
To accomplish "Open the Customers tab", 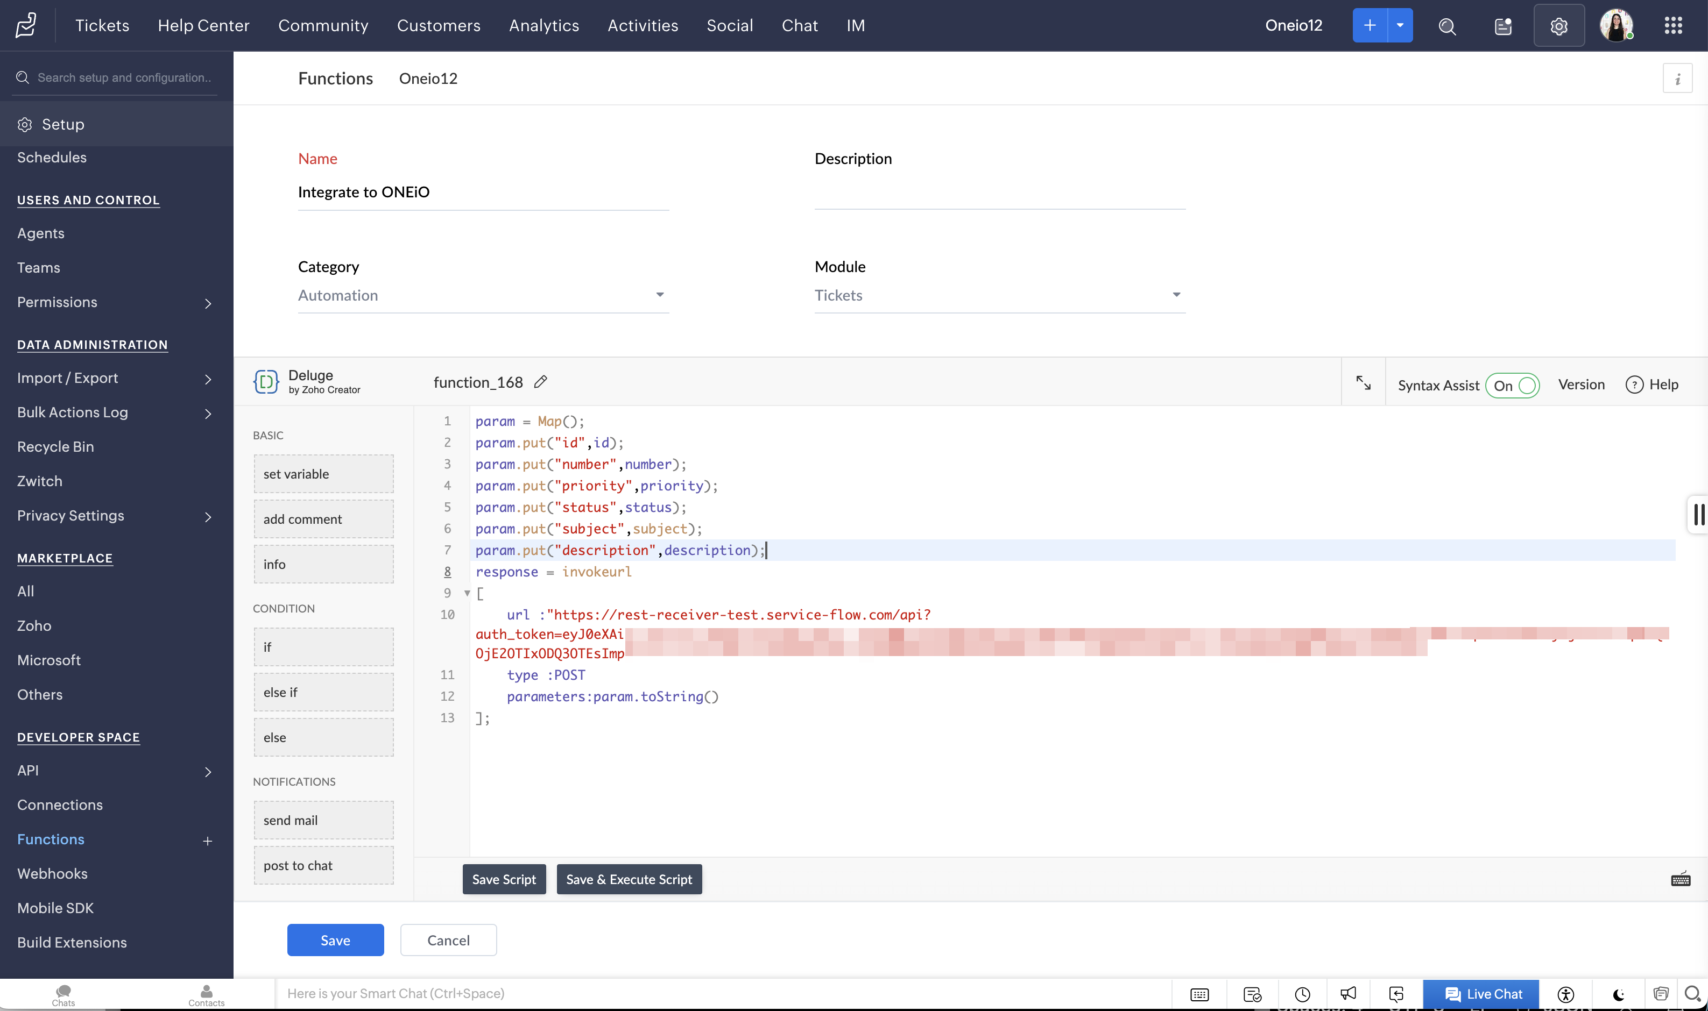I will [438, 26].
